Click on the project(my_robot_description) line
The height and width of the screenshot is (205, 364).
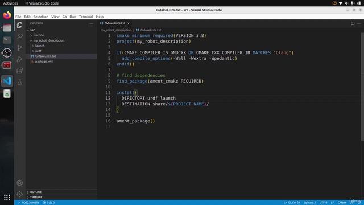pos(154,42)
